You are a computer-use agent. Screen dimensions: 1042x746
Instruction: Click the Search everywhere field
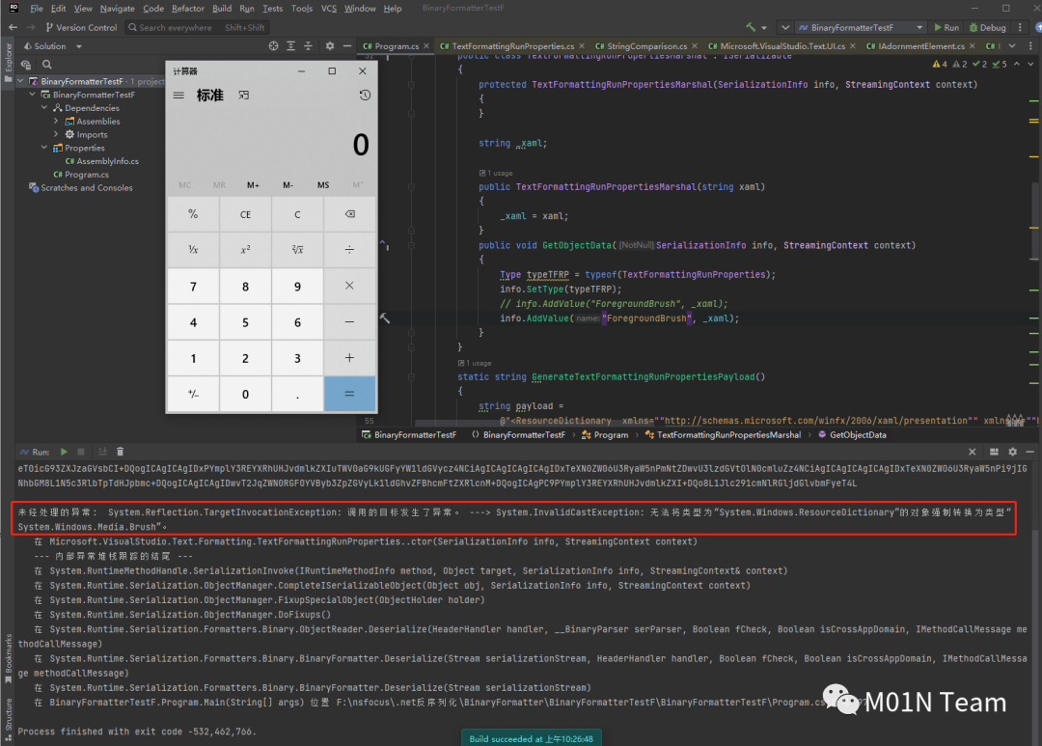tap(196, 27)
